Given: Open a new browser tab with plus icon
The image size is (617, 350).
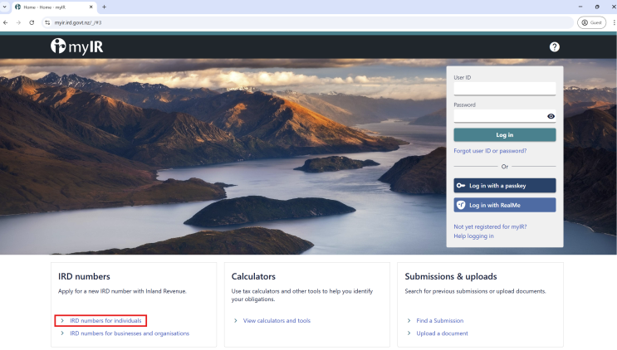Looking at the screenshot, I should (105, 7).
